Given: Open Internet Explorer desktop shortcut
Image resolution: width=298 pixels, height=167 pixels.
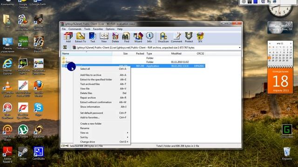Looking at the screenshot, I should (x=7, y=66).
